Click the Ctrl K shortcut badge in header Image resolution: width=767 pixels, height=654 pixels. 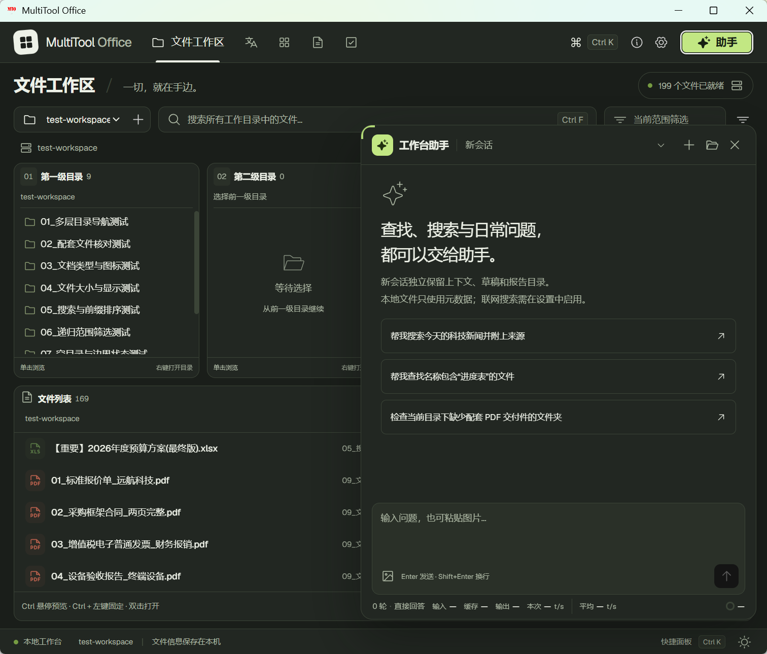point(603,43)
